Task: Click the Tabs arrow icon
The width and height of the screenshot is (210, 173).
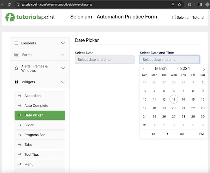Action: 20,145
